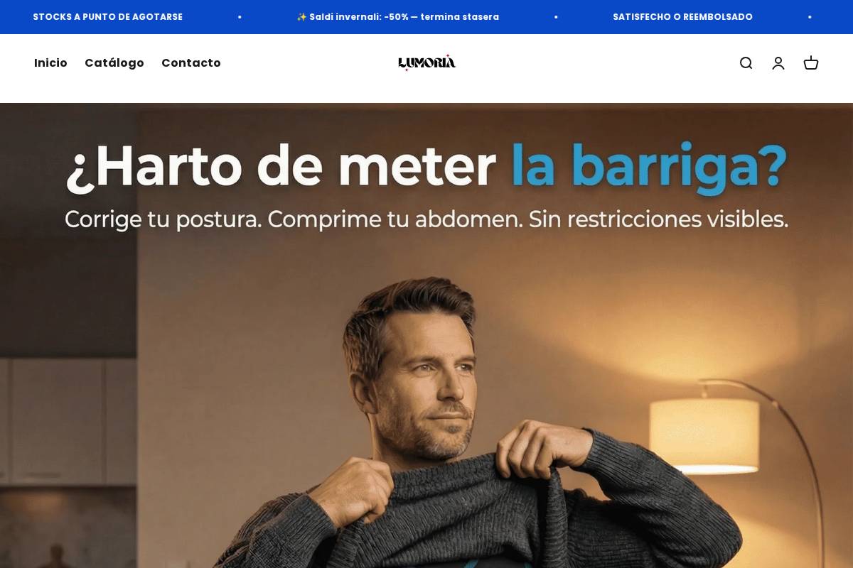Image resolution: width=853 pixels, height=568 pixels.
Task: Open the search magnifier icon
Action: coord(746,63)
